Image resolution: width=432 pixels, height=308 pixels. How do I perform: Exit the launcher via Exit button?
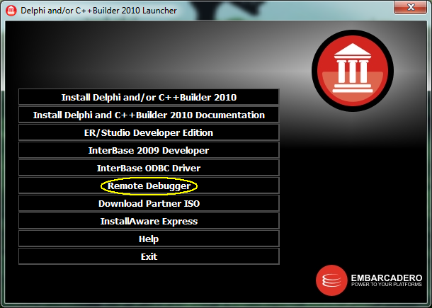pyautogui.click(x=149, y=256)
